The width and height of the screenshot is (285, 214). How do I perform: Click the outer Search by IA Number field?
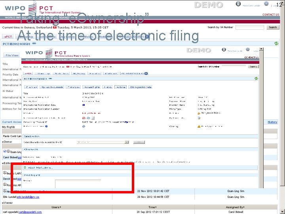click(250, 27)
